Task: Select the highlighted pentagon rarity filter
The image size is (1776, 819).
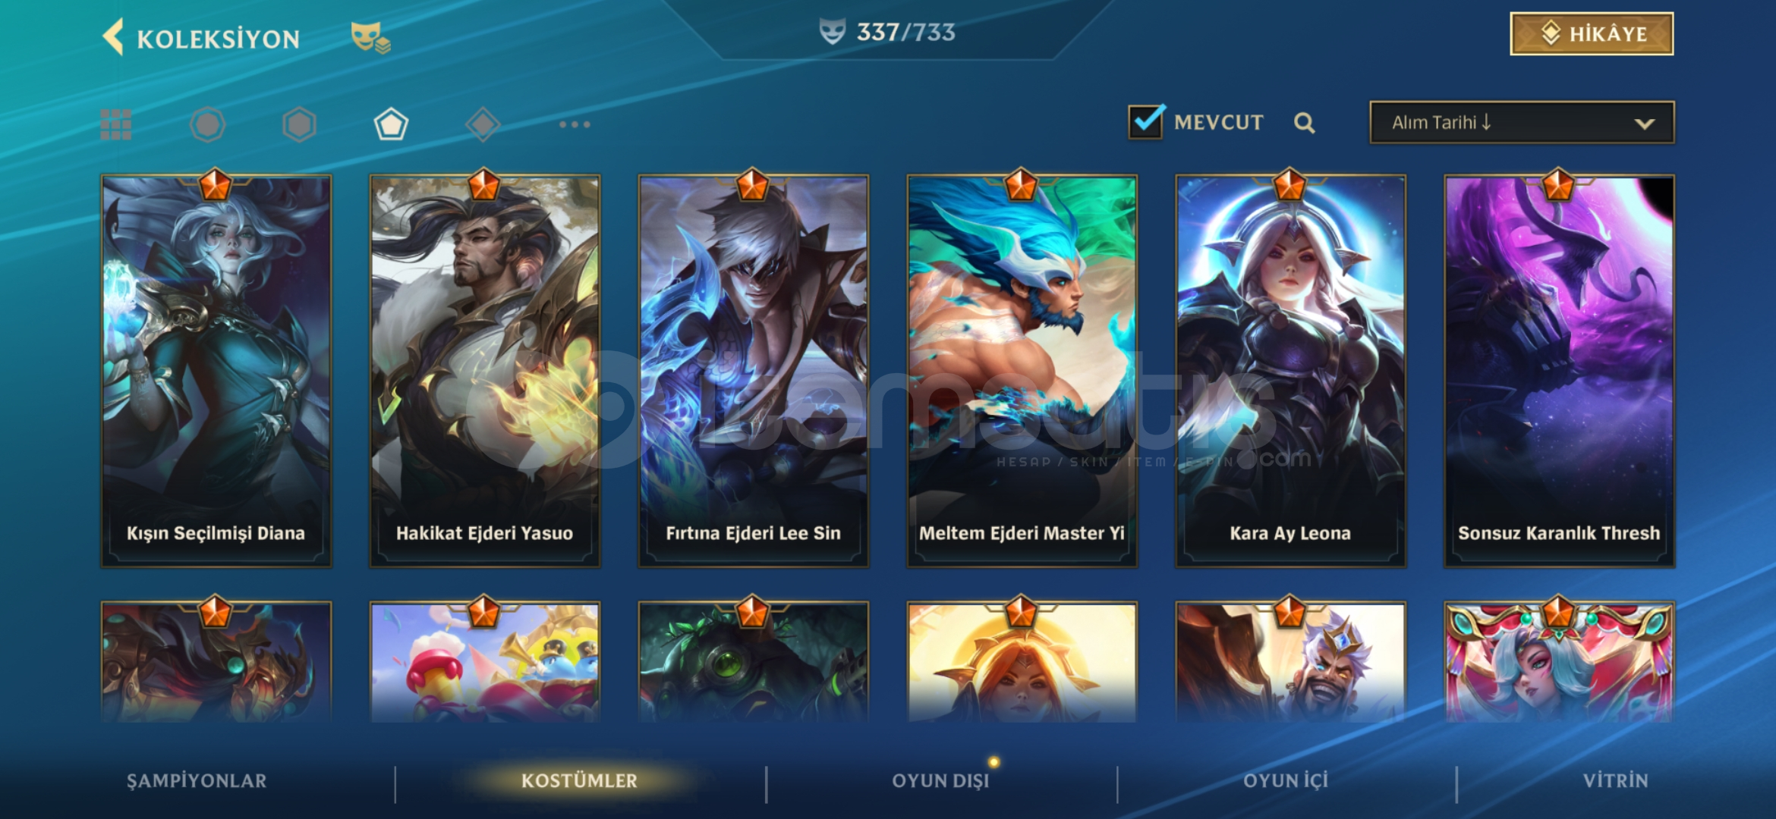Action: pyautogui.click(x=391, y=124)
